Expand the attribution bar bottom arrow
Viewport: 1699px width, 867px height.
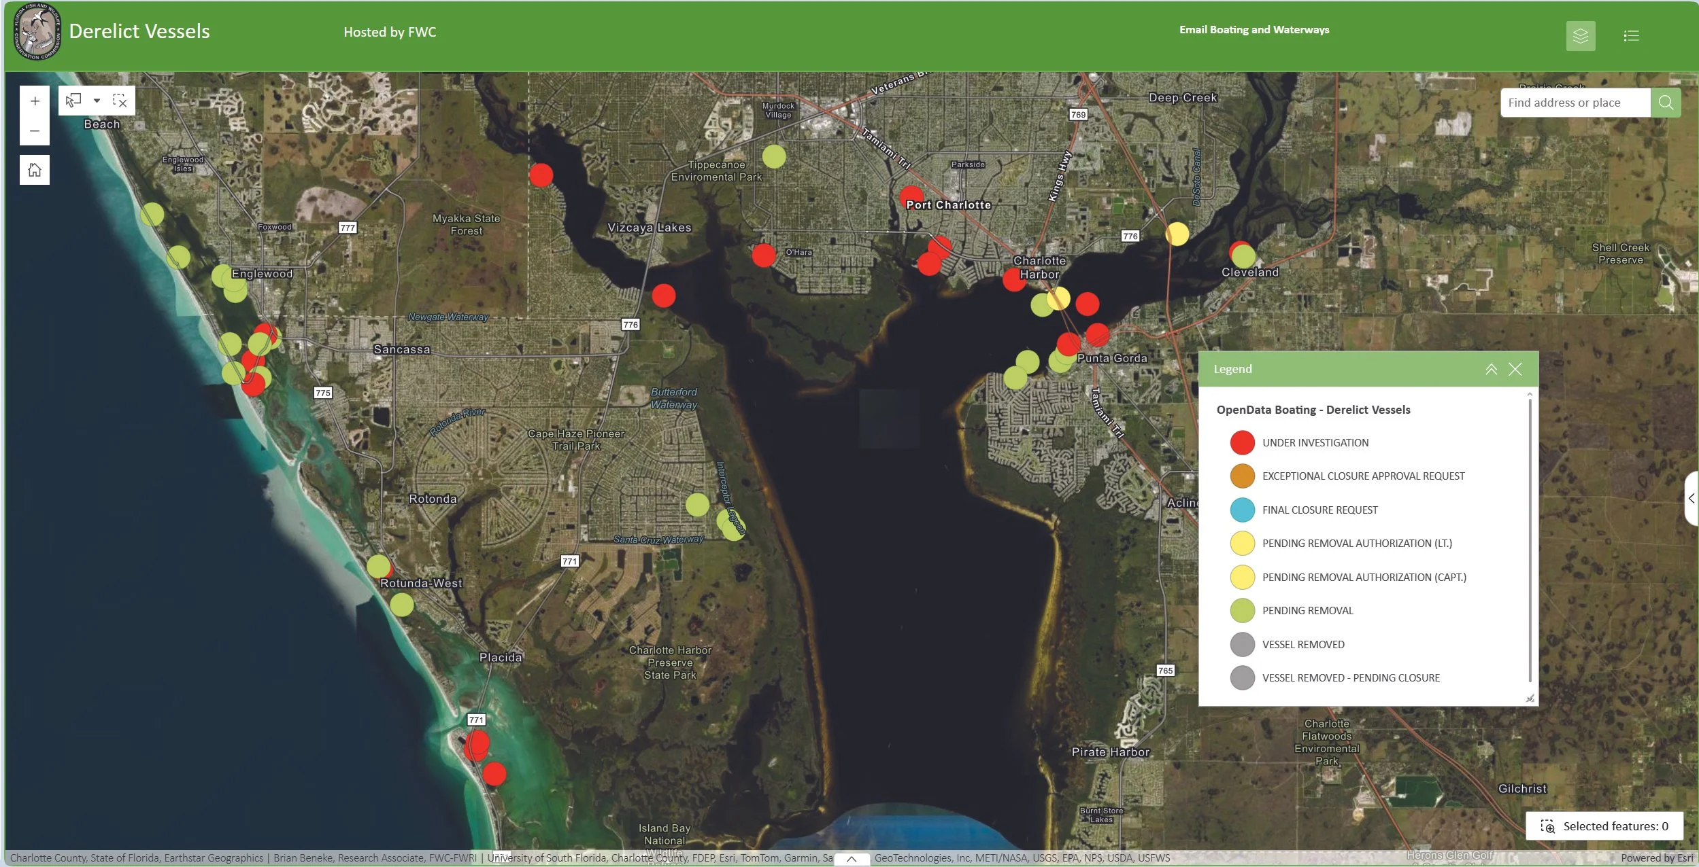(852, 859)
